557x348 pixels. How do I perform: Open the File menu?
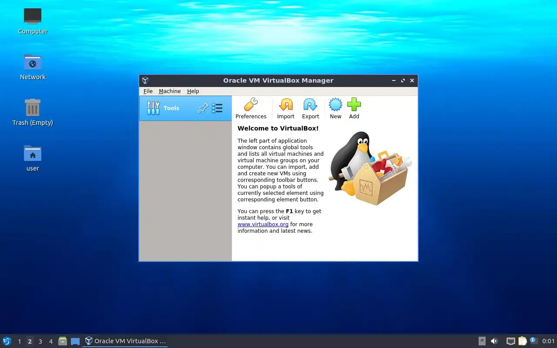148,91
